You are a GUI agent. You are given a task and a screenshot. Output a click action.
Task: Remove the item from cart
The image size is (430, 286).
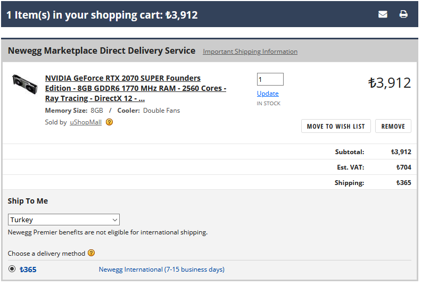(393, 126)
